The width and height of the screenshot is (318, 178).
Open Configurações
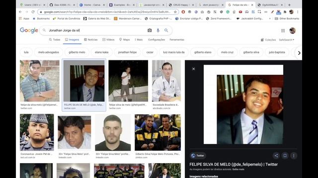coord(157,40)
